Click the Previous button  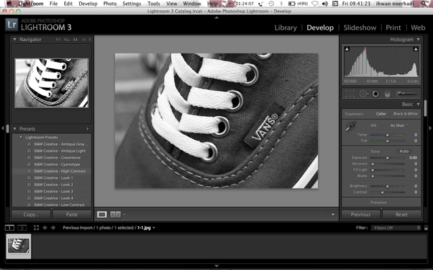(361, 215)
